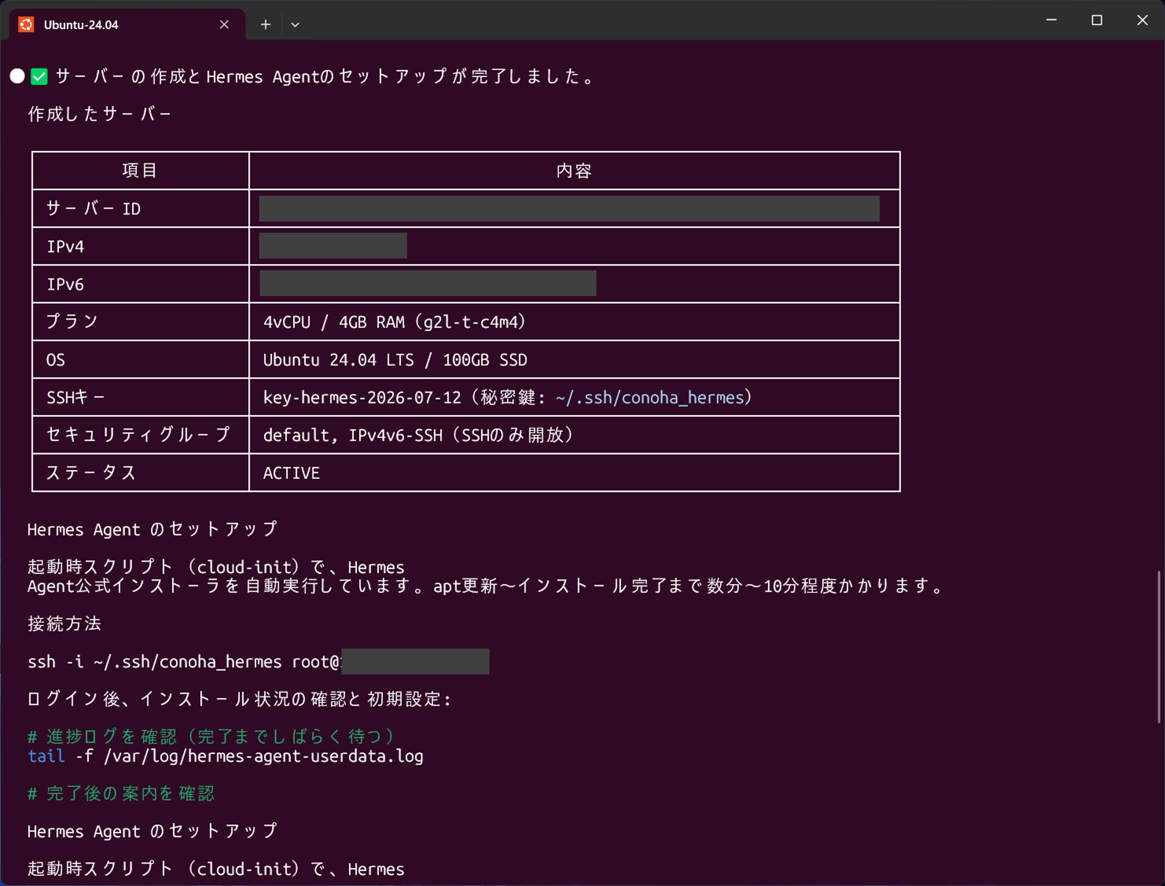The image size is (1165, 886).
Task: Click the redacted IPv4 address value in the table
Action: click(x=333, y=246)
